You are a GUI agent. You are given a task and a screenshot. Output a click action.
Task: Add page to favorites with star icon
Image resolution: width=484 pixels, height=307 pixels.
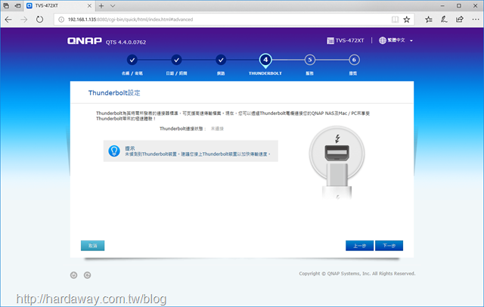point(407,20)
